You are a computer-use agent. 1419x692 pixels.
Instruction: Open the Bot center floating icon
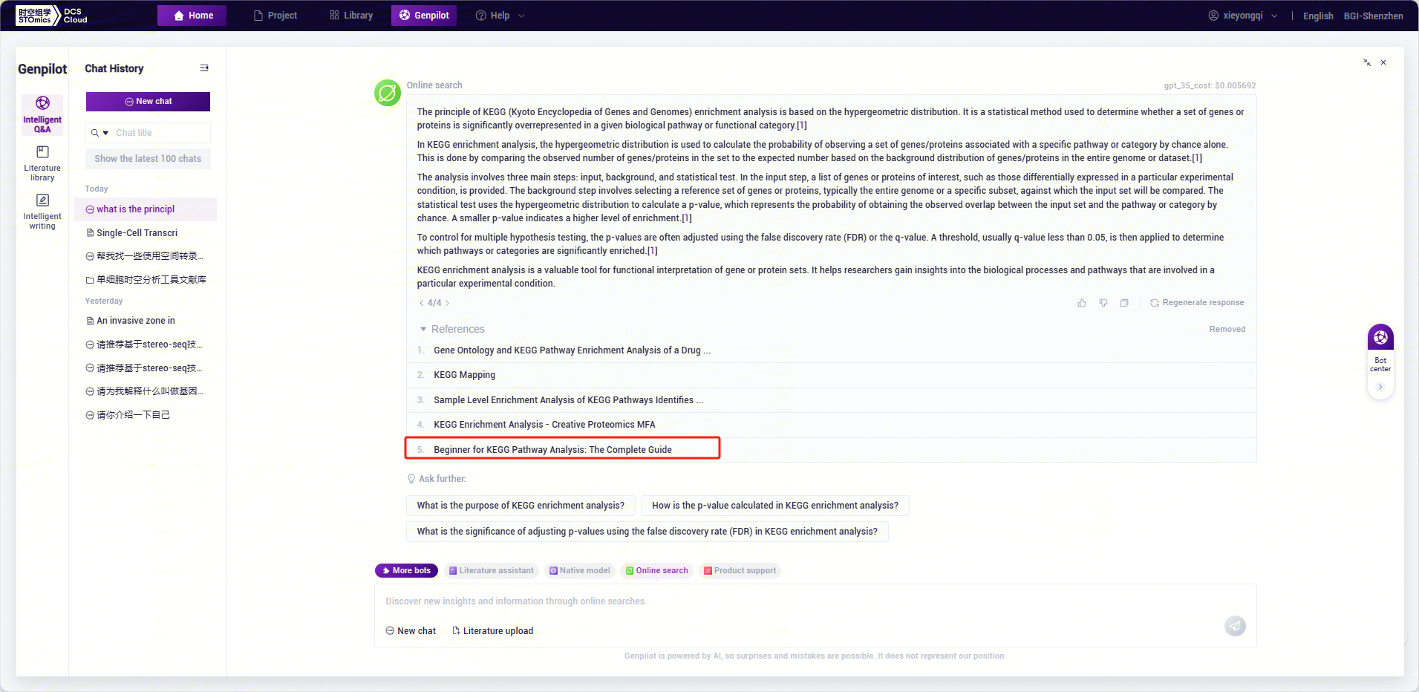1380,339
